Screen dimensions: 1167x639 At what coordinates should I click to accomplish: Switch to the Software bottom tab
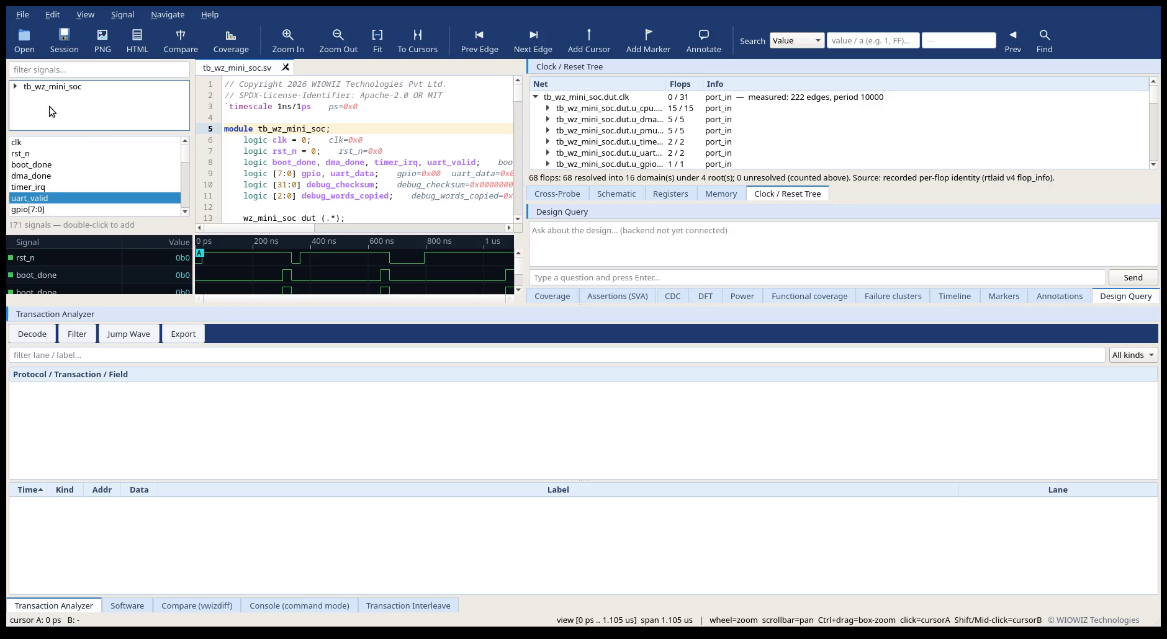(127, 605)
